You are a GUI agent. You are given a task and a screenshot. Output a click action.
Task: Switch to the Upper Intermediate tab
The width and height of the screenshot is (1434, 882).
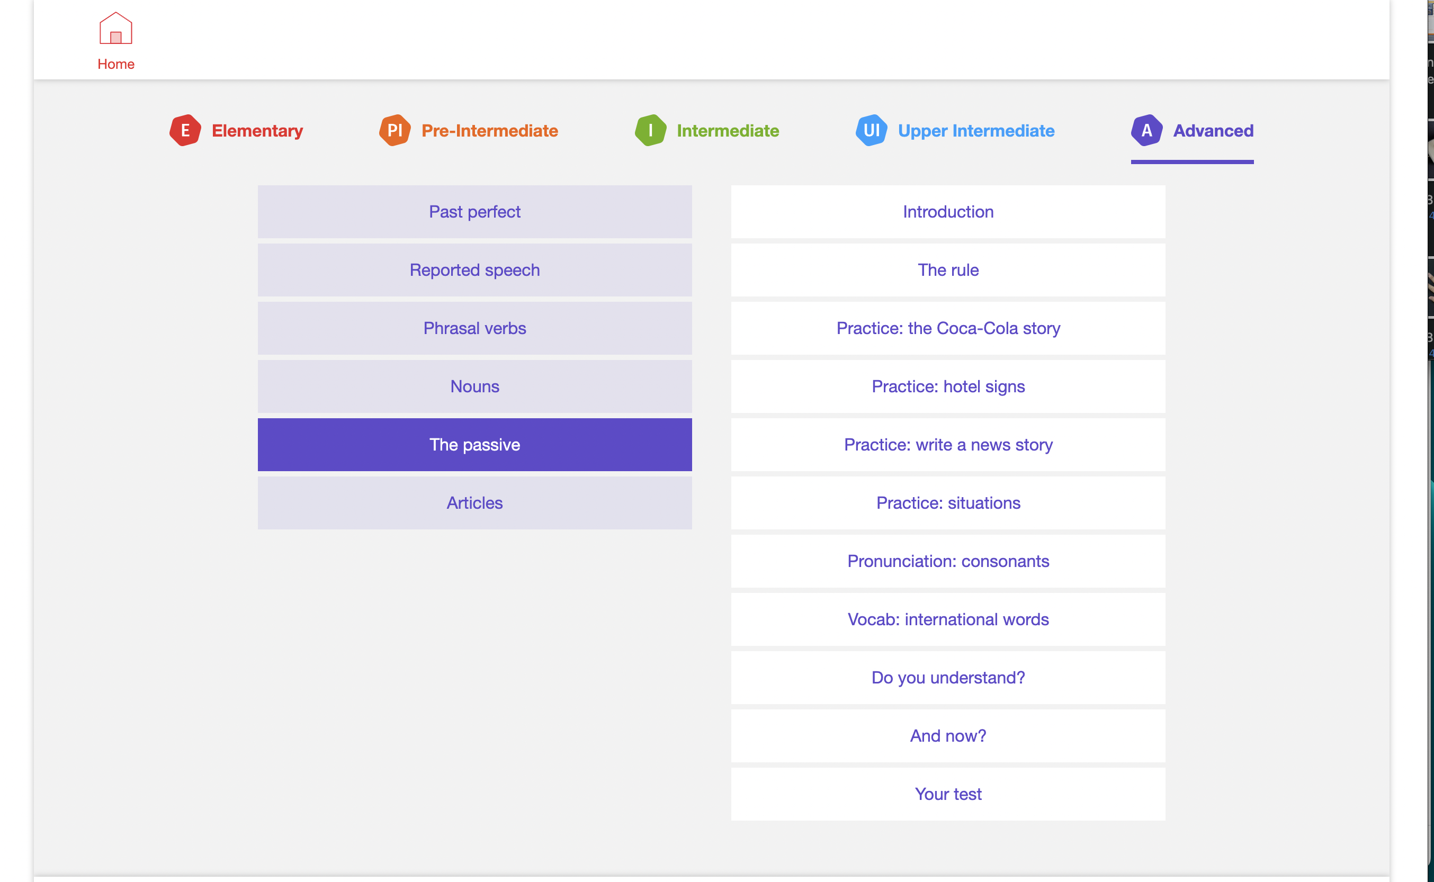(x=975, y=131)
